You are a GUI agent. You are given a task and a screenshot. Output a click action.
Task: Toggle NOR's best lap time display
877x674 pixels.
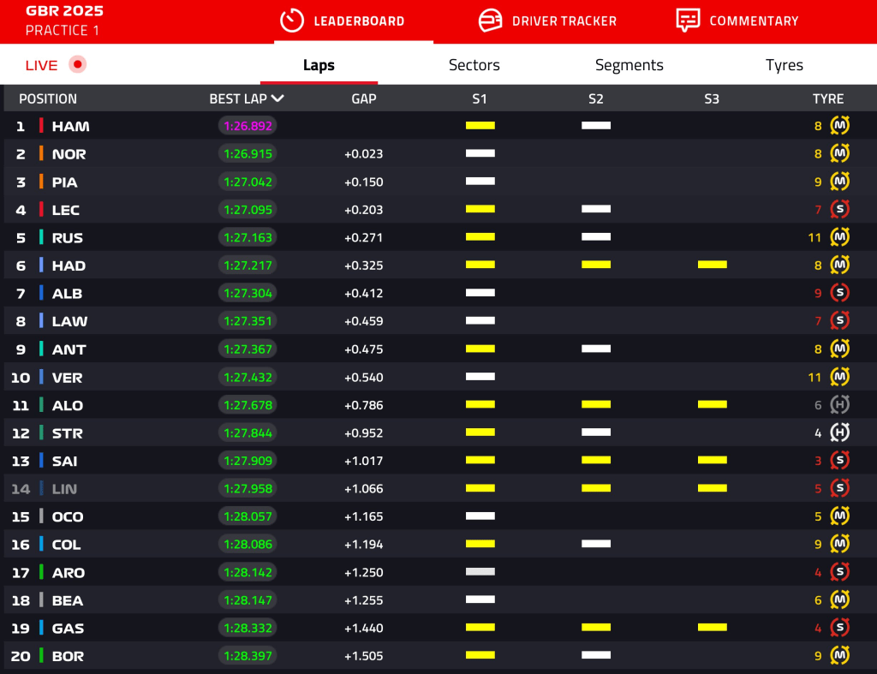(248, 153)
